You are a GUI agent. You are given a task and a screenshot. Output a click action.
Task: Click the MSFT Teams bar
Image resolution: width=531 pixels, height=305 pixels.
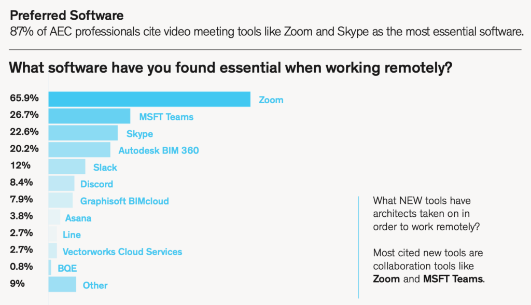[x=89, y=116]
